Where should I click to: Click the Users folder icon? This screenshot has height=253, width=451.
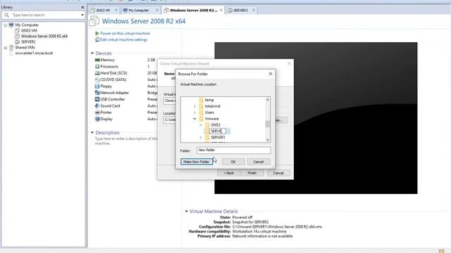click(201, 112)
